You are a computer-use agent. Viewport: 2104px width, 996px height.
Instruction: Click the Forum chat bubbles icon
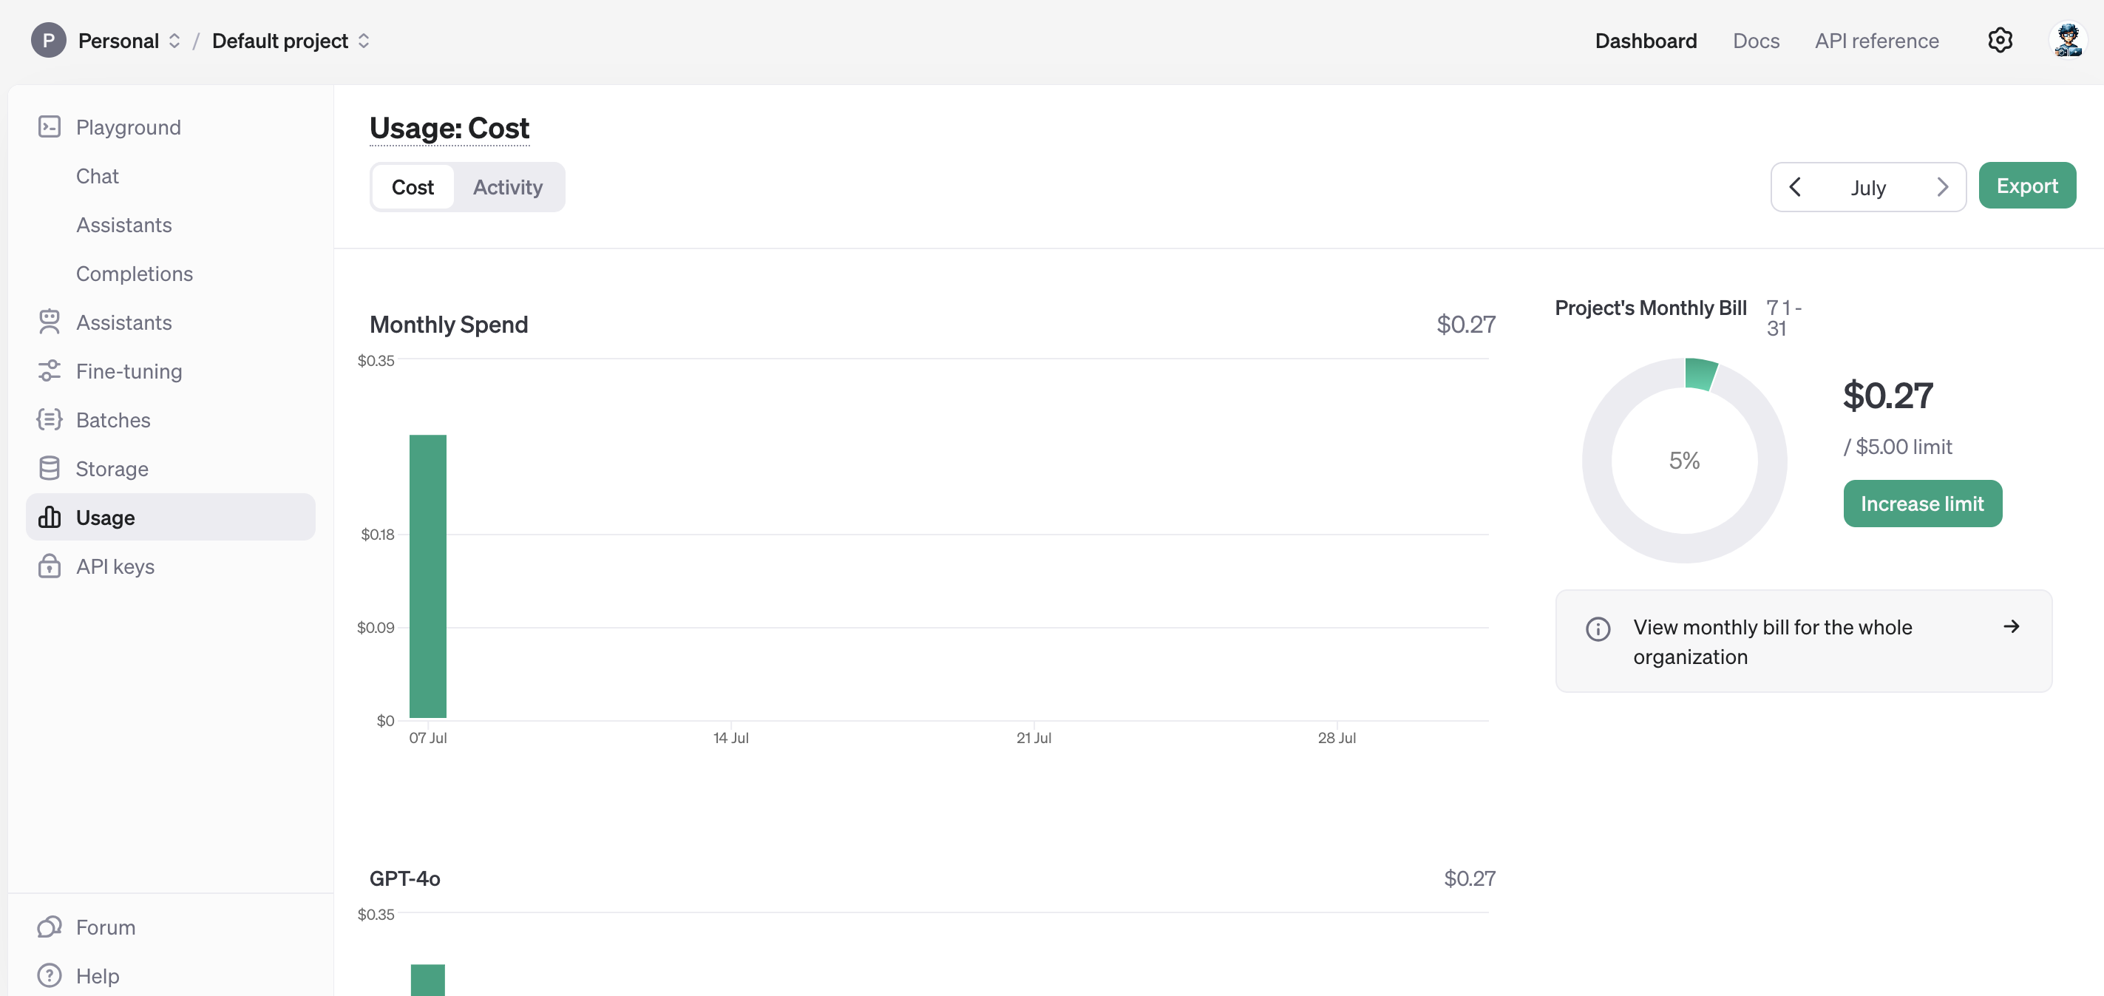49,926
